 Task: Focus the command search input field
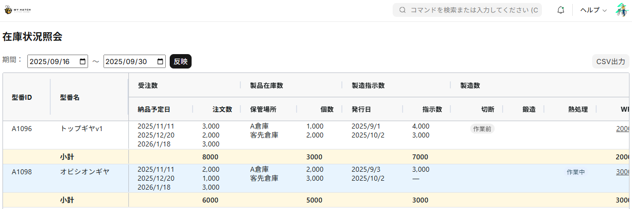click(473, 10)
